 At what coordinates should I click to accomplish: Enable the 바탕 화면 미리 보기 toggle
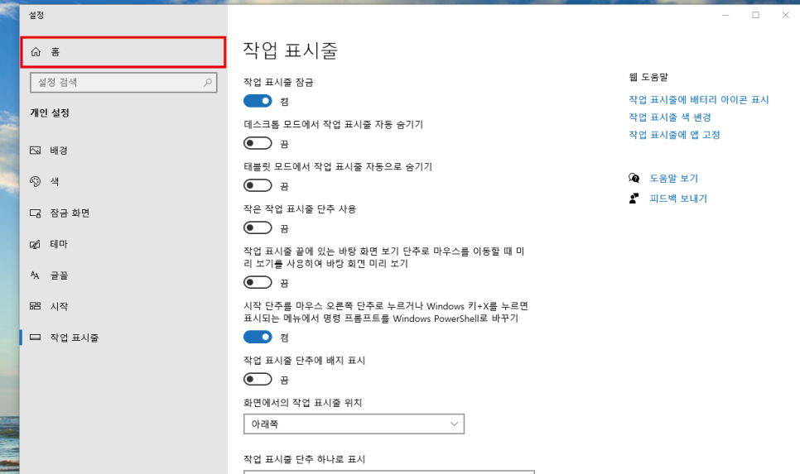click(x=258, y=282)
